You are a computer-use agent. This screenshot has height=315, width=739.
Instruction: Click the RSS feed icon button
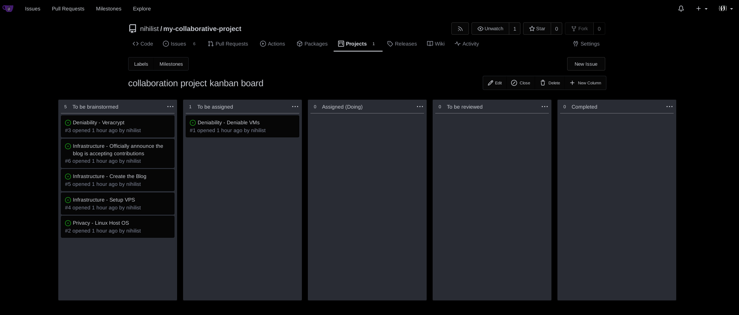click(460, 29)
